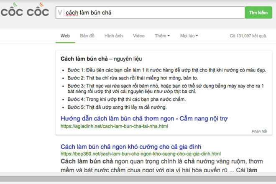
Task: Select the Web results tab
Action: click(x=65, y=36)
